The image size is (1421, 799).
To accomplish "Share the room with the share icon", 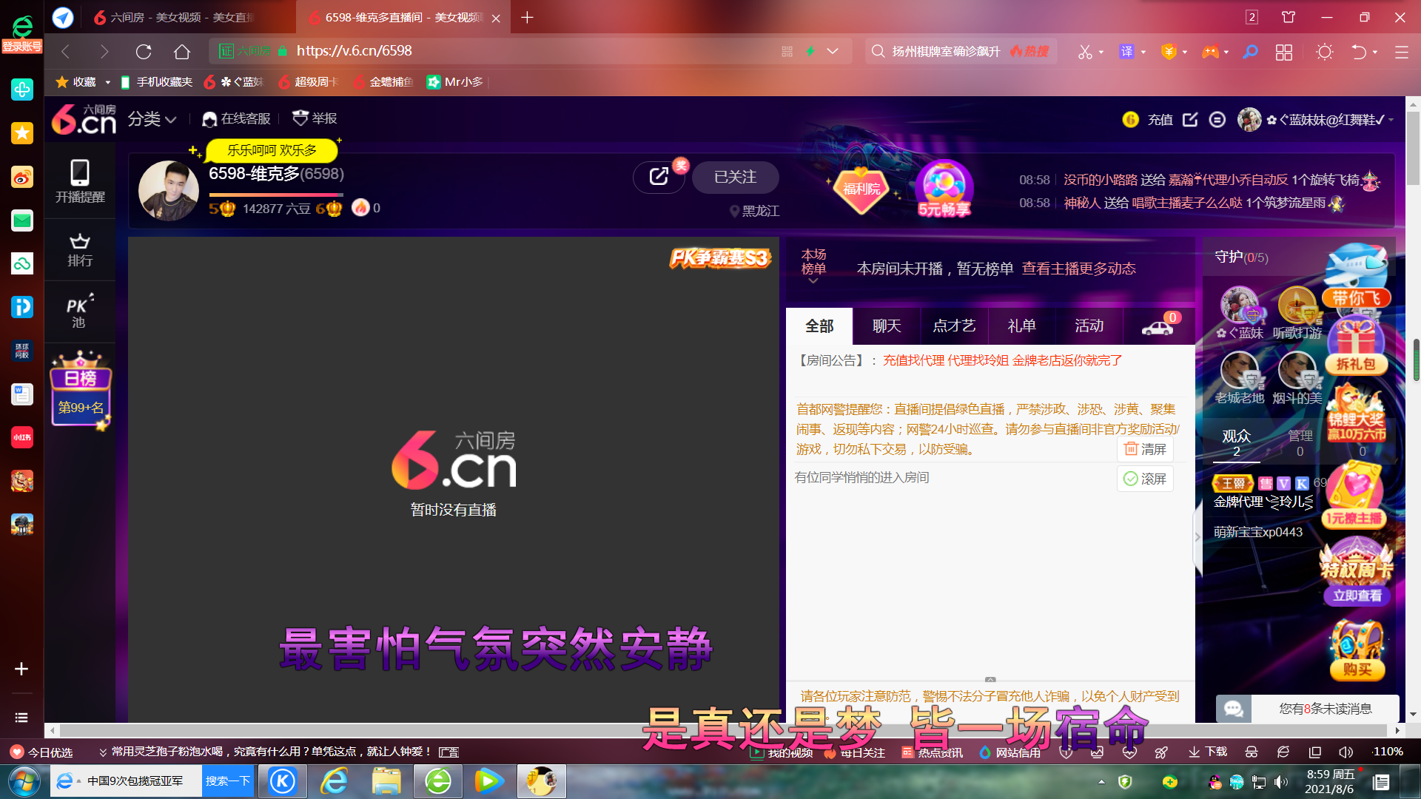I will [659, 177].
